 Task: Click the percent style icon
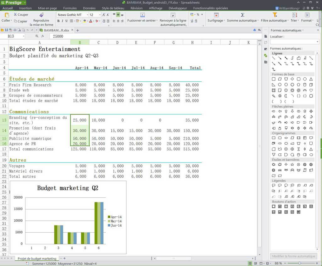[x=198, y=14]
